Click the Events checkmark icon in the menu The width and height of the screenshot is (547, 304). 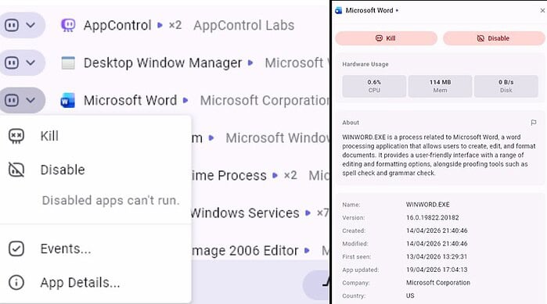tap(16, 249)
